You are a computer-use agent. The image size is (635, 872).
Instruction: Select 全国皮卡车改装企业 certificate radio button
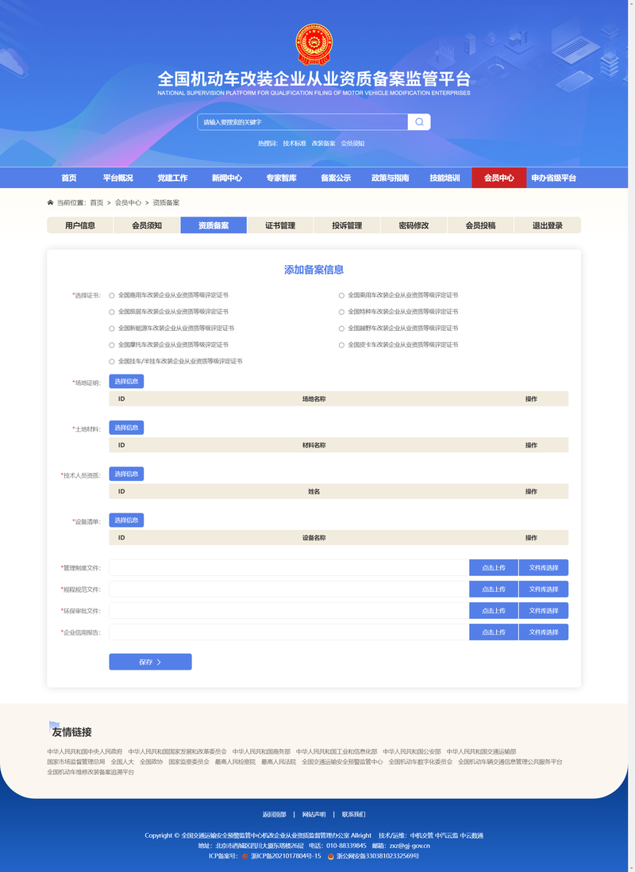(x=341, y=345)
